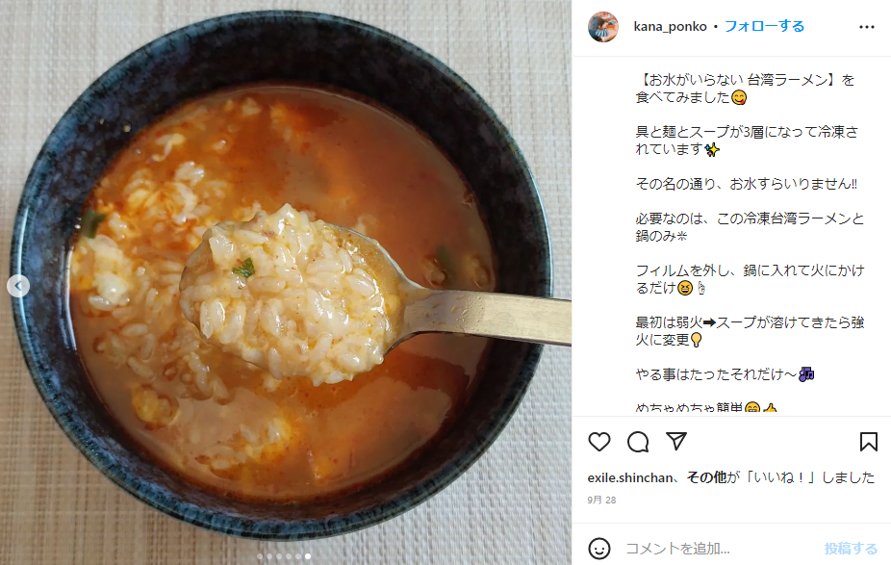Follow the account with フォローする
The image size is (891, 565).
pyautogui.click(x=764, y=26)
